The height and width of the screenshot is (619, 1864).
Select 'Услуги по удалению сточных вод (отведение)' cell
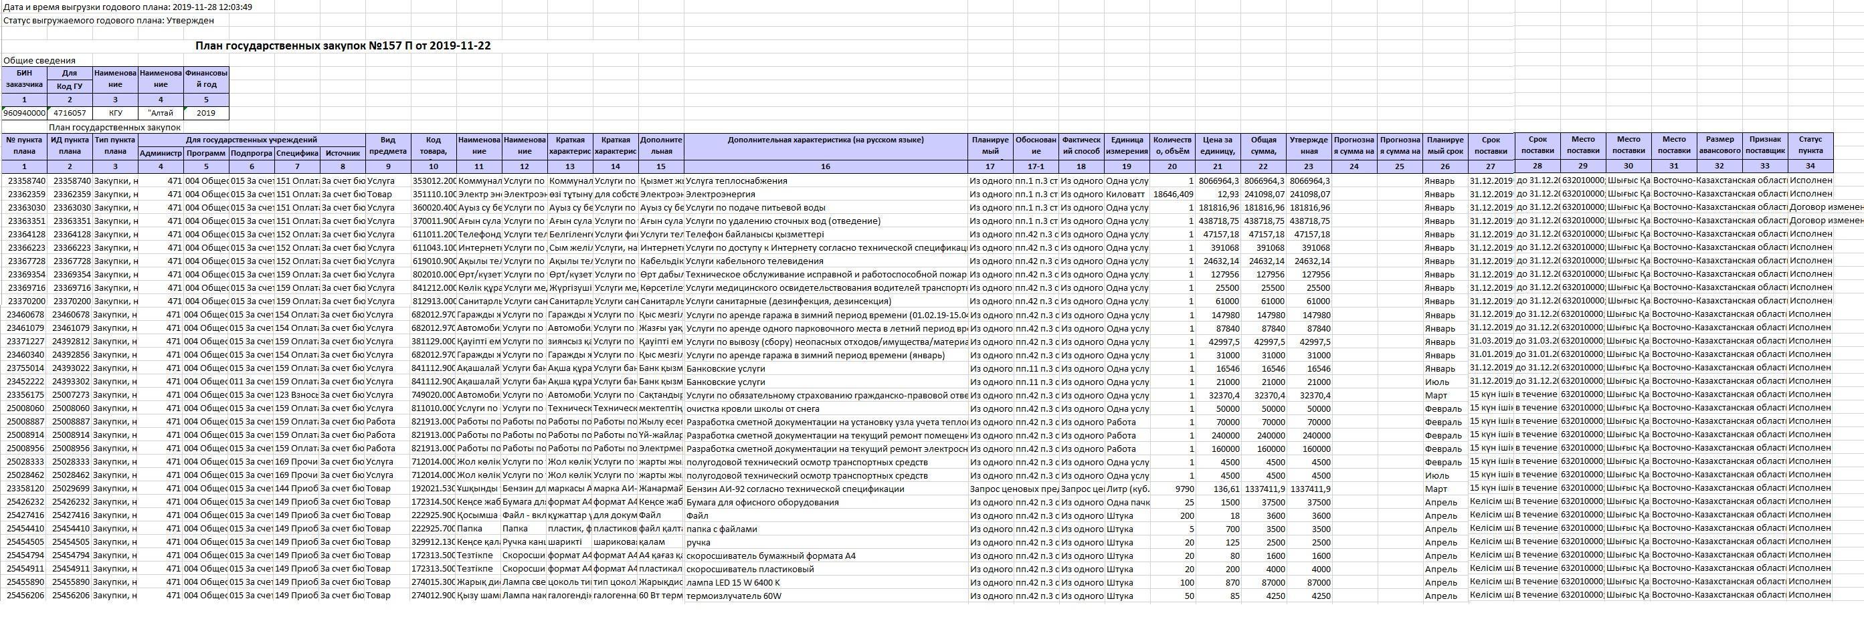(826, 221)
